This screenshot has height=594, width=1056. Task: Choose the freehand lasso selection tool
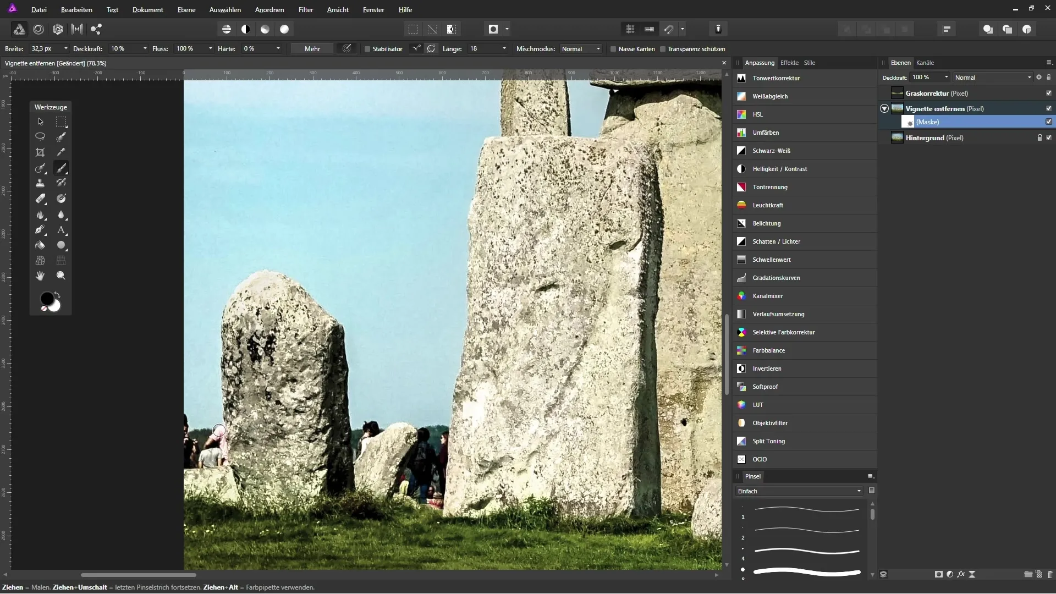(x=40, y=136)
